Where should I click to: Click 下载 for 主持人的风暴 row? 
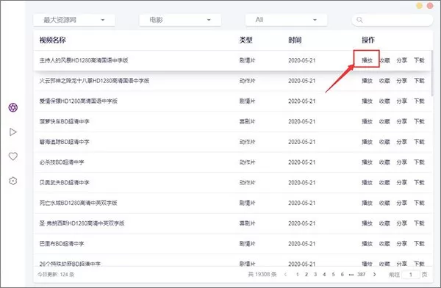coord(419,60)
